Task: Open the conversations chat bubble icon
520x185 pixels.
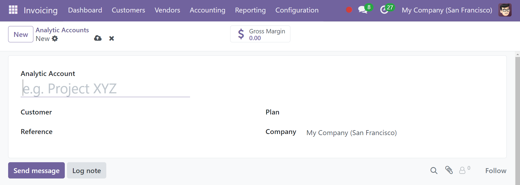Action: pyautogui.click(x=362, y=10)
